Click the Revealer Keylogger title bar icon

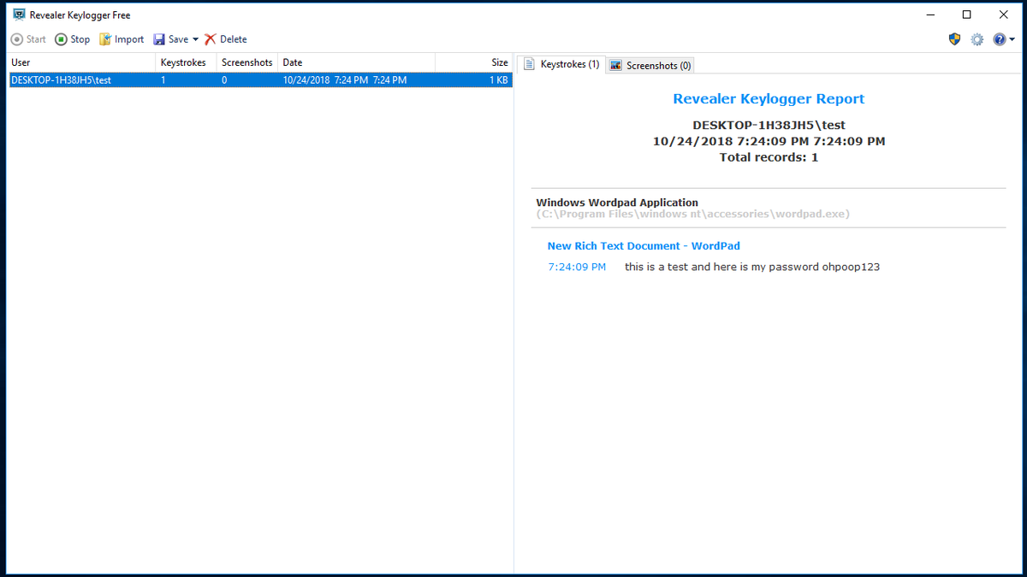click(x=19, y=15)
